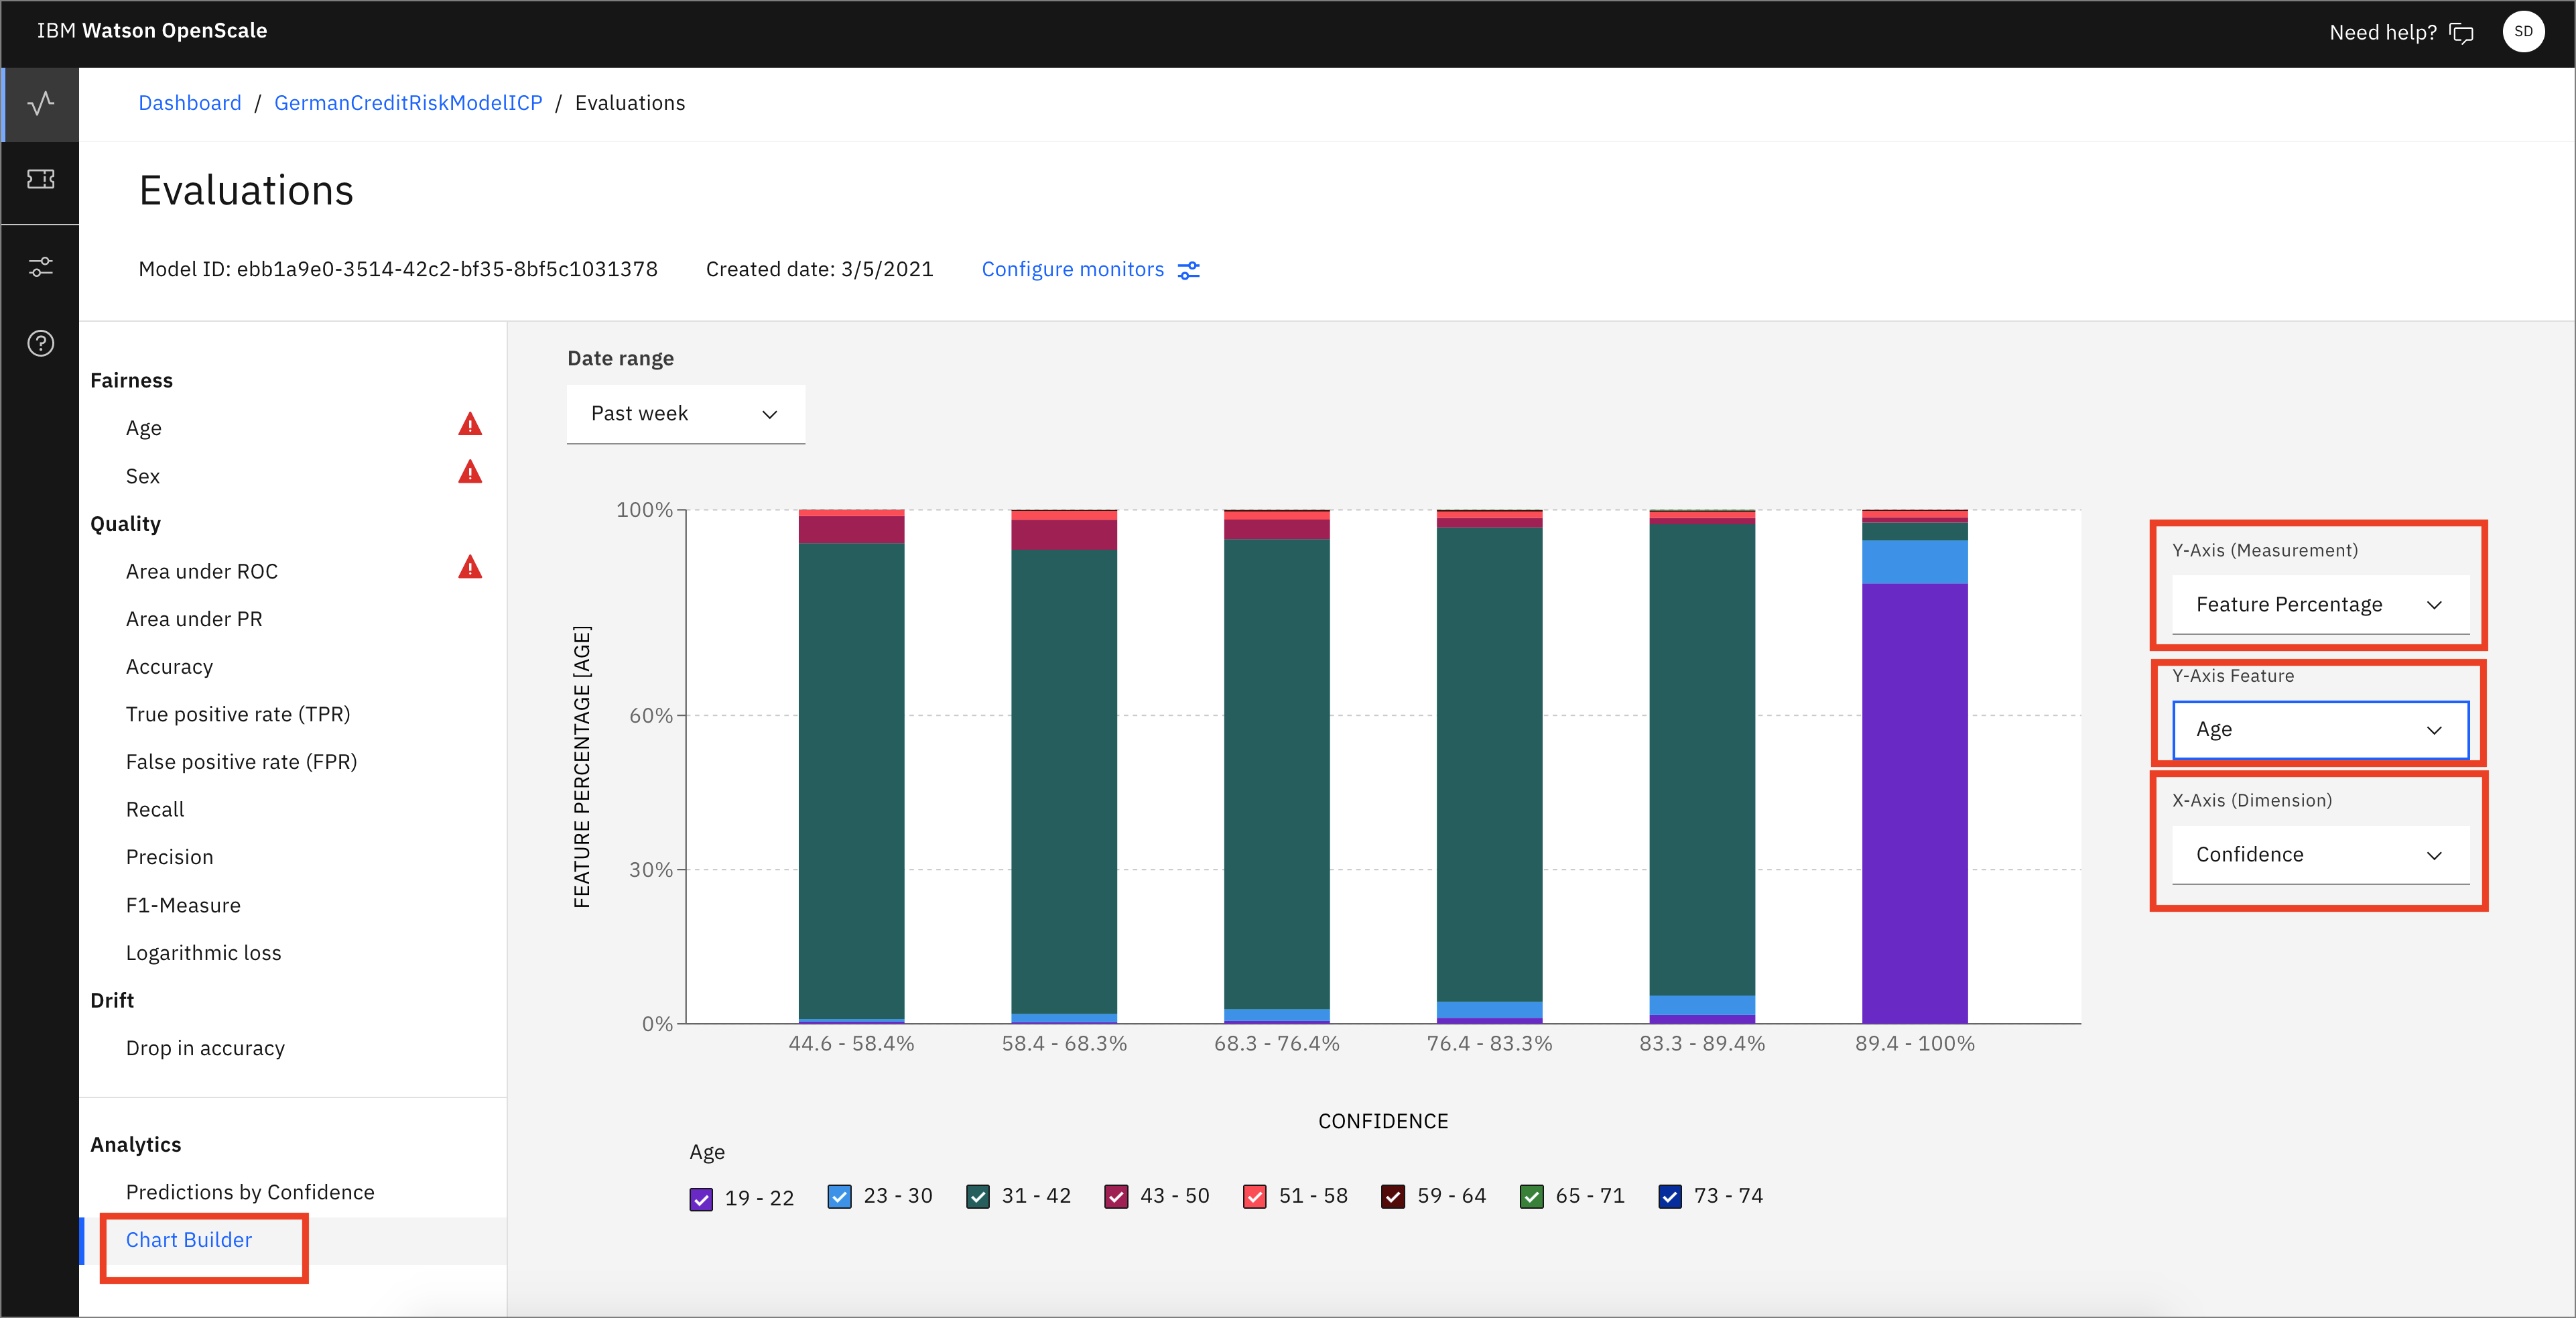Select Recall metric
2576x1318 pixels.
(x=155, y=810)
